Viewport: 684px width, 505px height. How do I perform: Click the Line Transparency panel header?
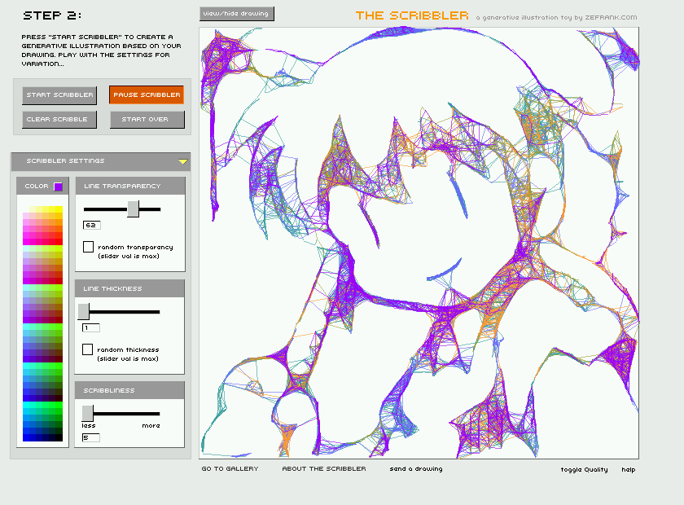[130, 186]
